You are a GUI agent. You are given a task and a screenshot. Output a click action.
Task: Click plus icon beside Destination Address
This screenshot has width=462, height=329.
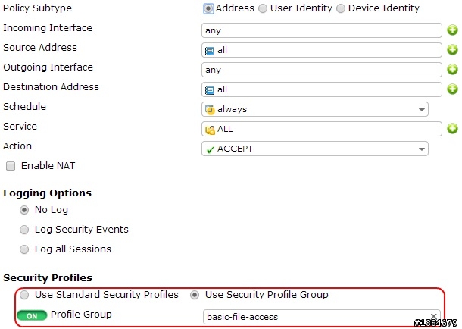(452, 89)
